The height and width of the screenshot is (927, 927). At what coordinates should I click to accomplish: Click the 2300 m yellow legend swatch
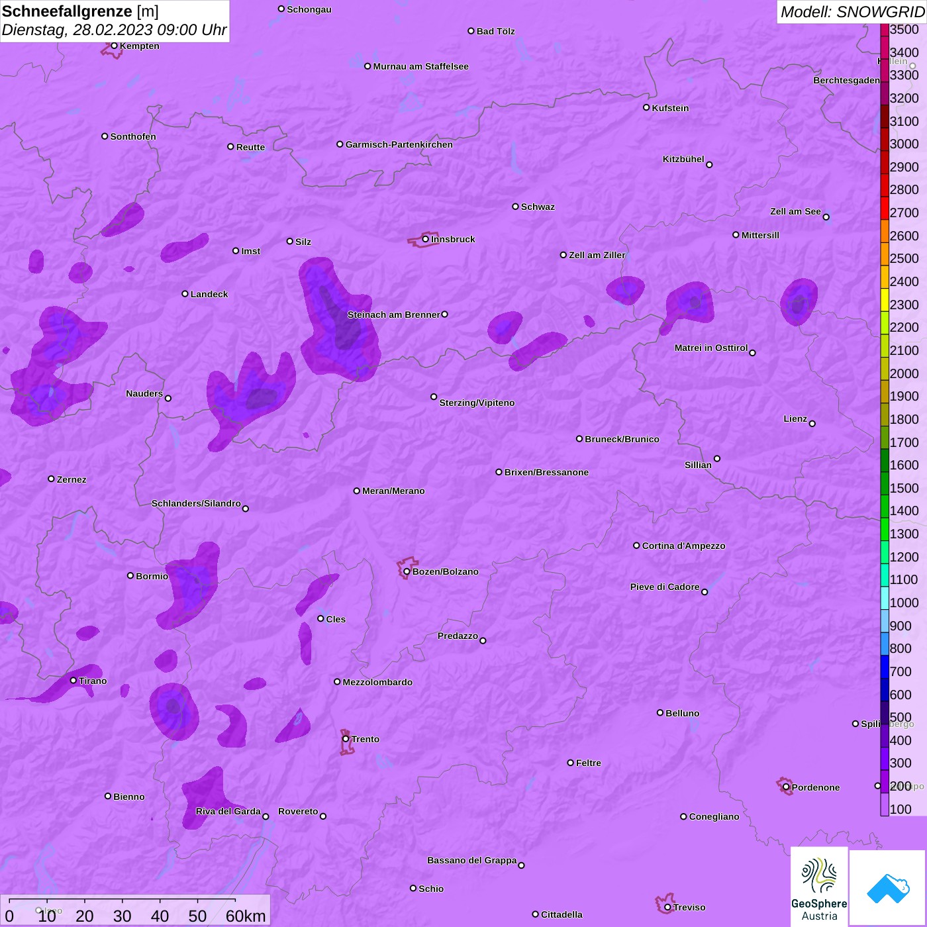885,299
